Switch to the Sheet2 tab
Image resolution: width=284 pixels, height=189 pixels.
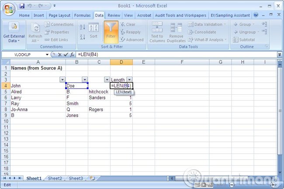(x=55, y=179)
